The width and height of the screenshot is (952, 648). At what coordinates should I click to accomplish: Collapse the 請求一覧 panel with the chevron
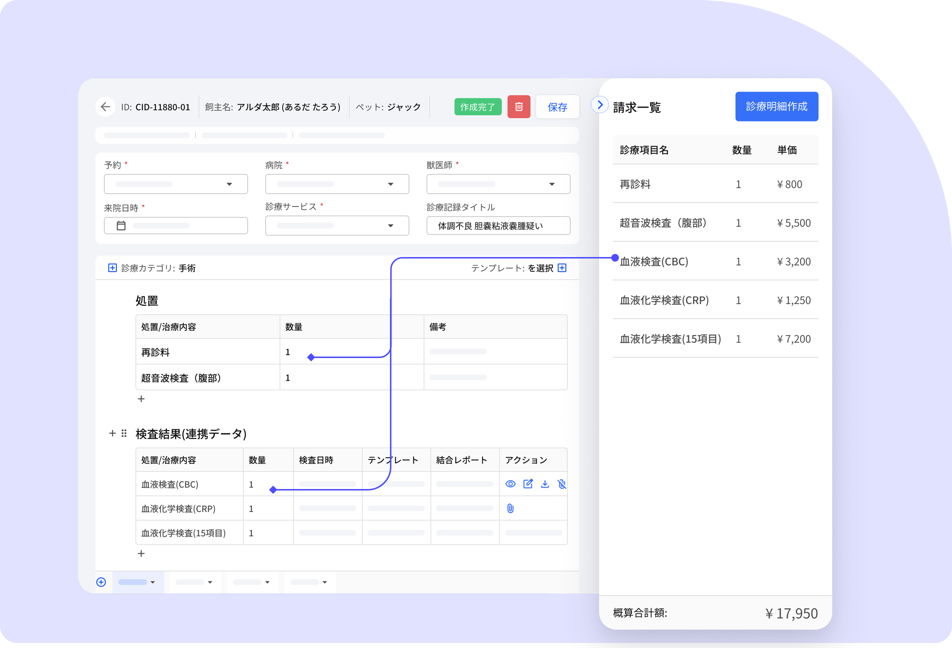[600, 105]
